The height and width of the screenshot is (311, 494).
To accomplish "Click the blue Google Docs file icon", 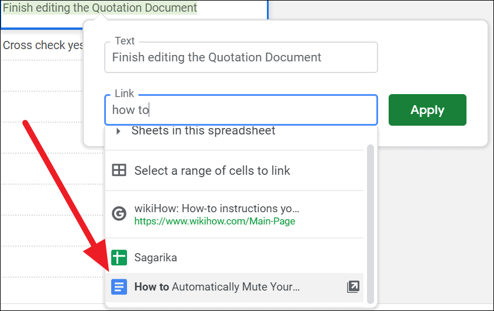I will coord(119,287).
